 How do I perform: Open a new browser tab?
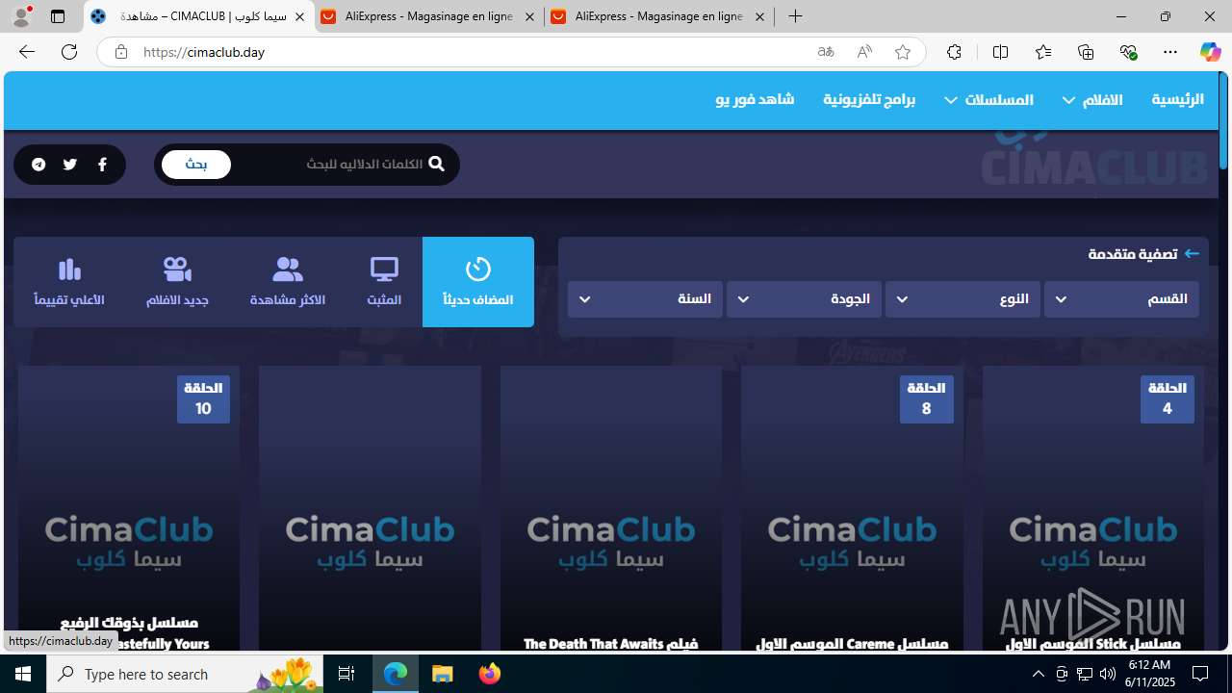click(x=795, y=16)
